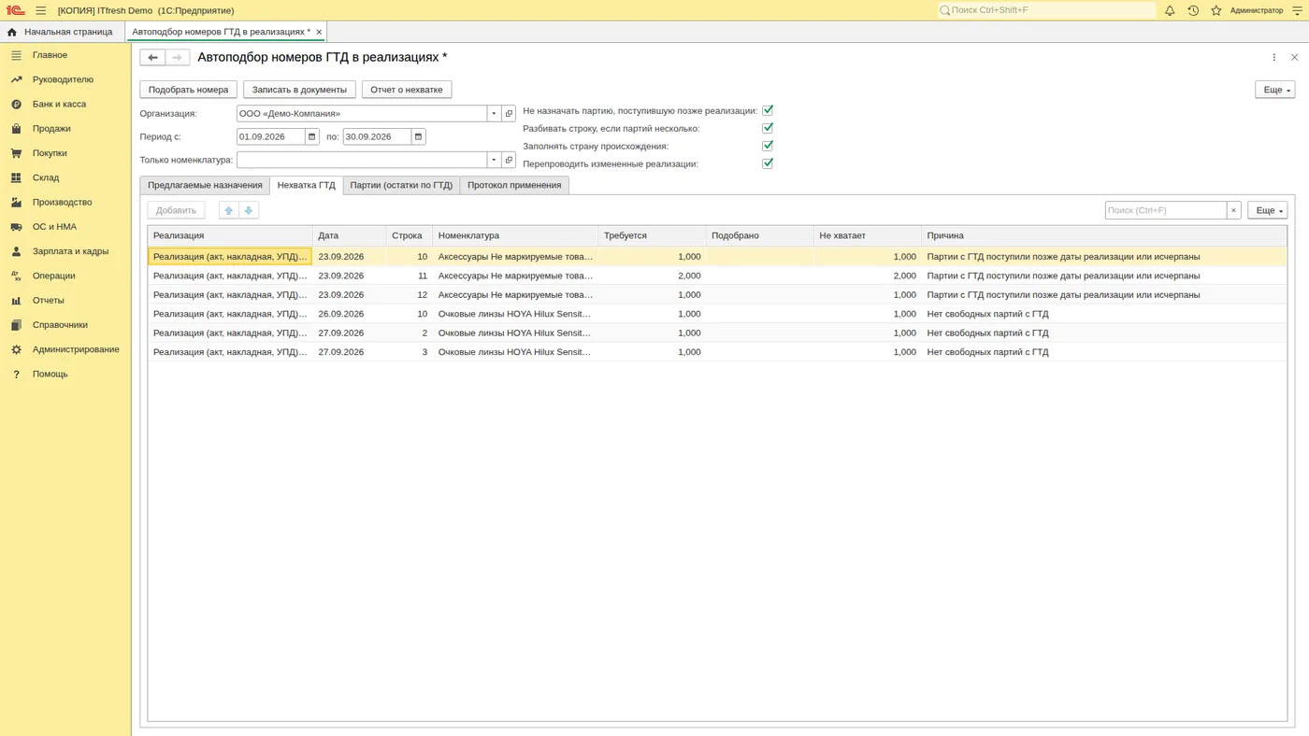
Task: Toggle 'Заполнять страну происхождения' checkbox
Action: [768, 146]
